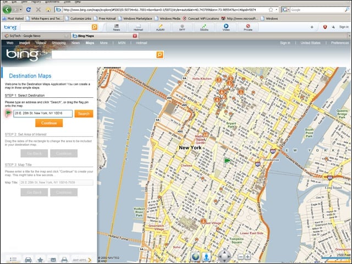Open the MSN link in Bing header
Image resolution: width=352 pixels, height=264 pixels.
point(122,43)
